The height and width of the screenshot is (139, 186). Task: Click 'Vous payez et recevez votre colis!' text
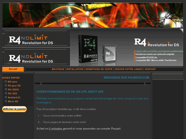[64, 122]
